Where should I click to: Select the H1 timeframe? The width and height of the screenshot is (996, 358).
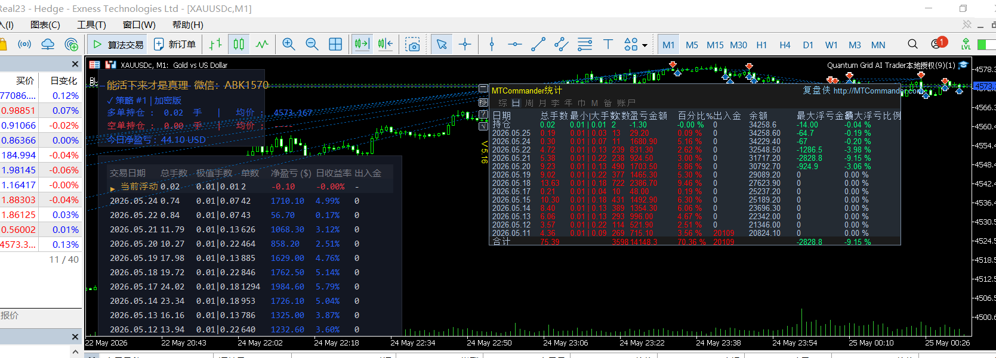[761, 45]
